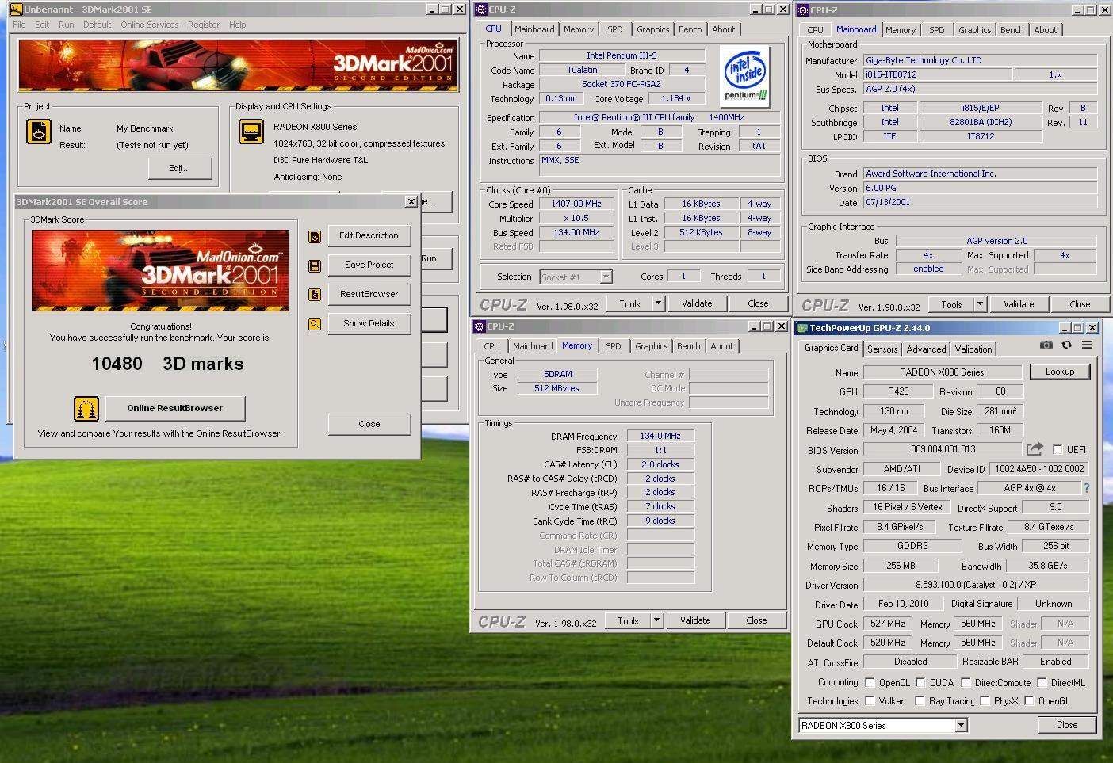Toggle the CUDA checkbox
1113x763 pixels.
[920, 682]
